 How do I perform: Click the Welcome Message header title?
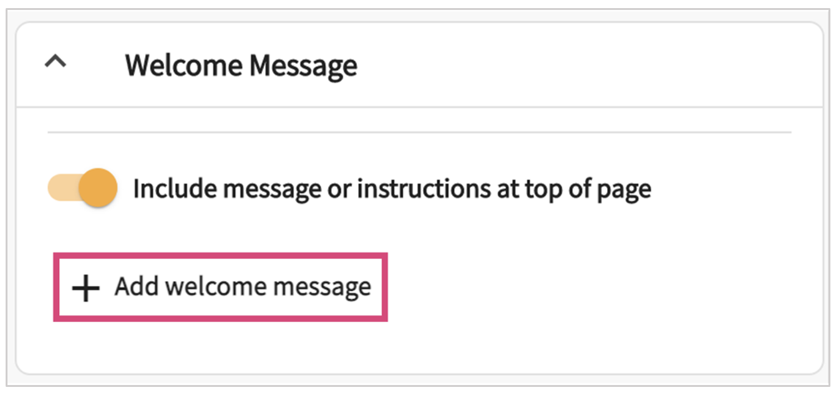[241, 65]
